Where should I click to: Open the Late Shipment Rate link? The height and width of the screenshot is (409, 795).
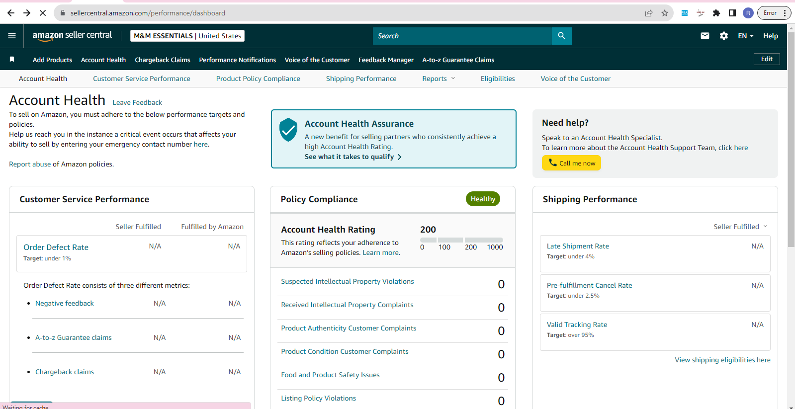pos(578,246)
